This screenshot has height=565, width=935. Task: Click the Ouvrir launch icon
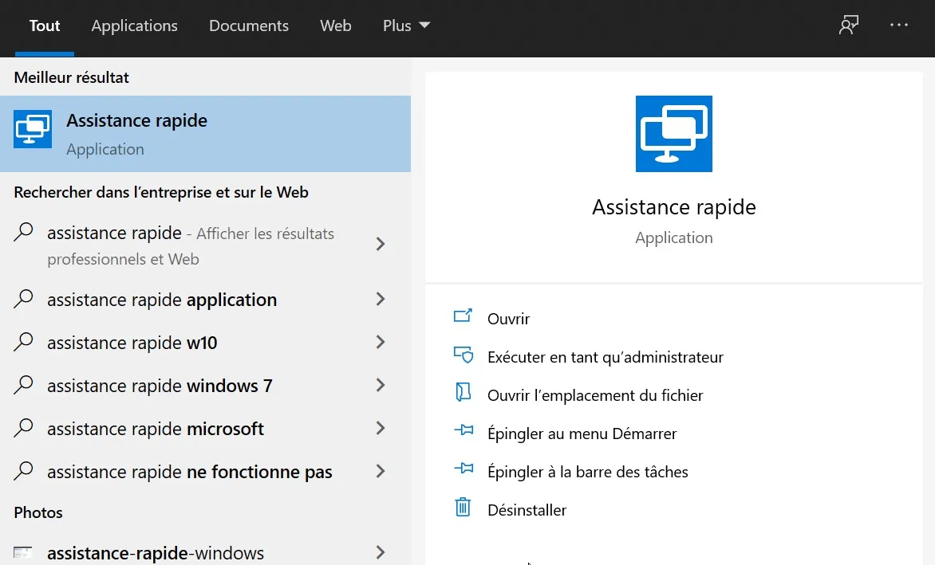point(463,316)
